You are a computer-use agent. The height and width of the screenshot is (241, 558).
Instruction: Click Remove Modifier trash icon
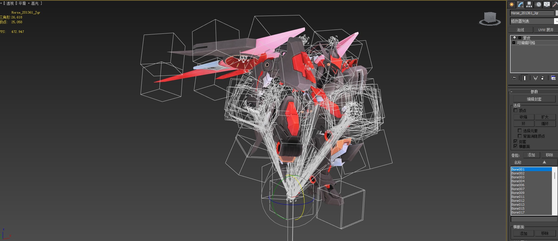tap(542, 78)
